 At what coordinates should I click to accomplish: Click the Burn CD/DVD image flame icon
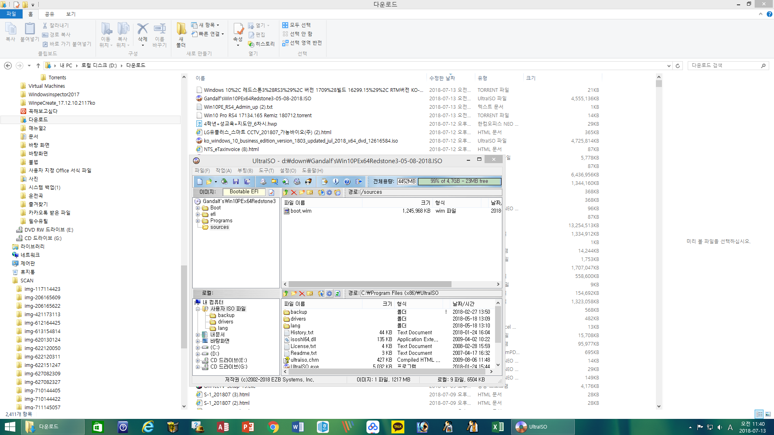point(308,182)
